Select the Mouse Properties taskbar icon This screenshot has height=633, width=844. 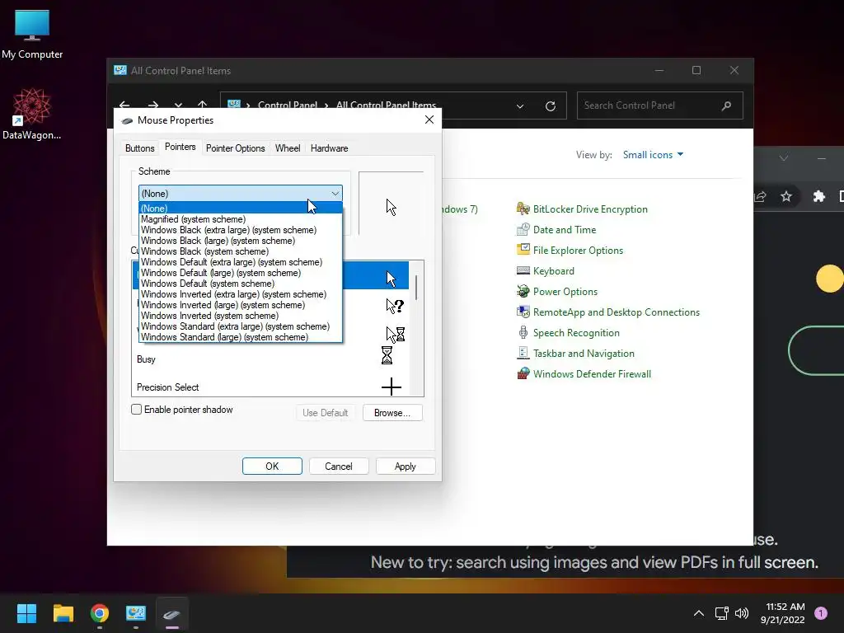[x=172, y=613]
